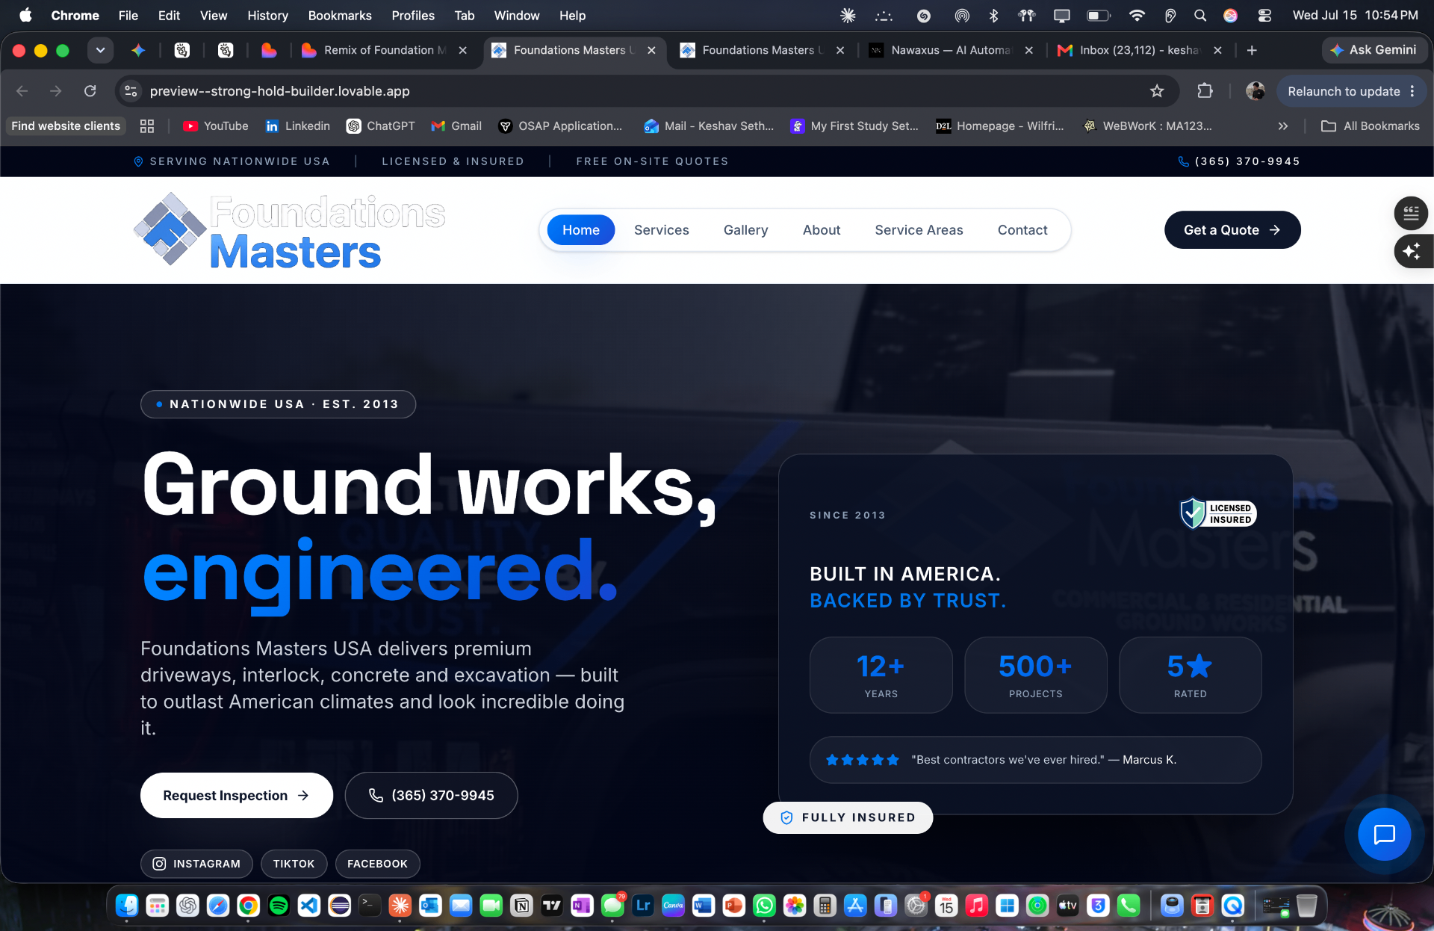Open the ChatGPT bookmark

(x=380, y=126)
